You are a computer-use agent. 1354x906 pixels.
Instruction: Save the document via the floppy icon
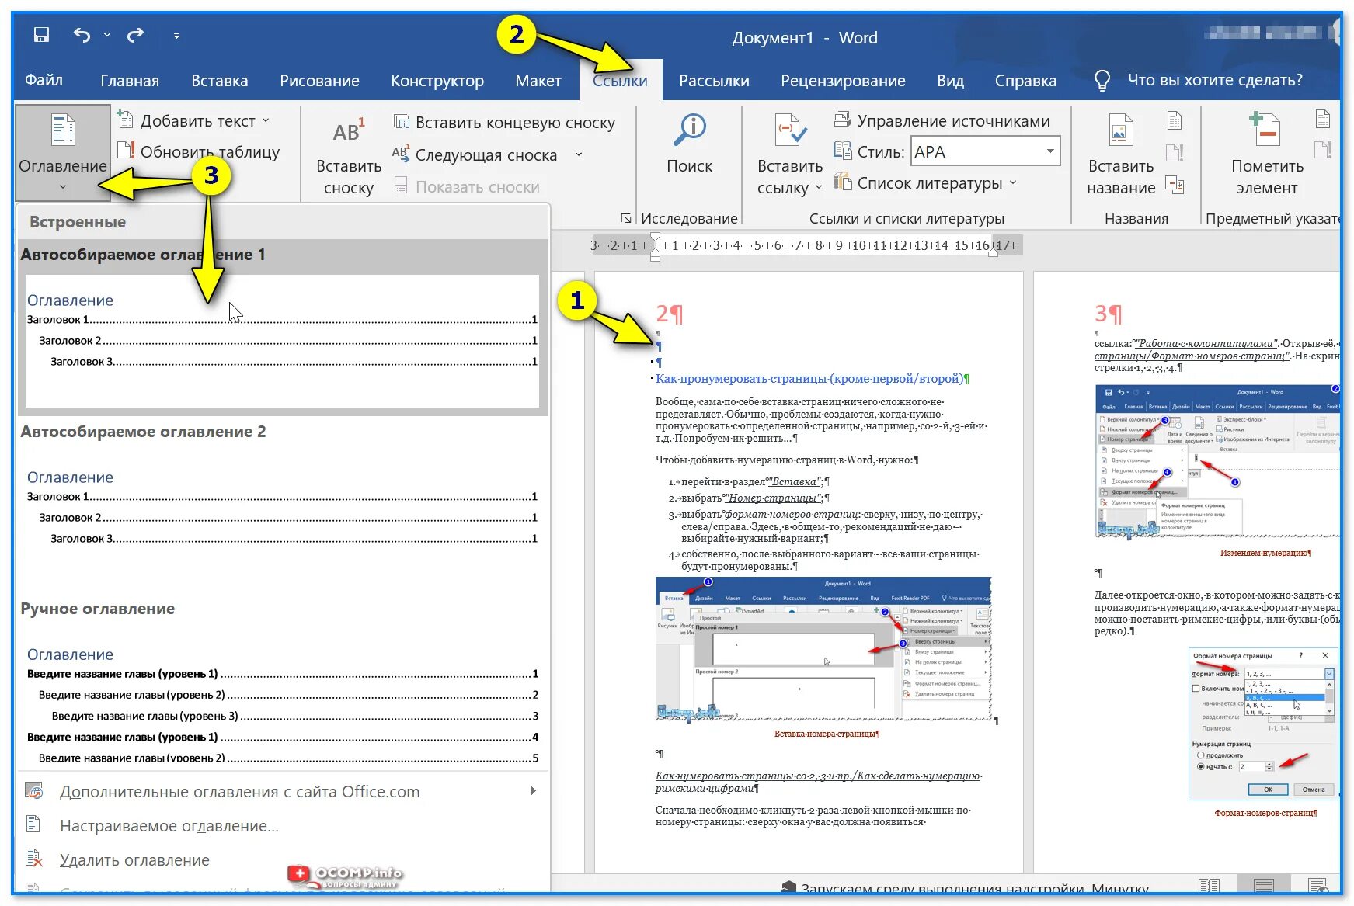tap(41, 35)
